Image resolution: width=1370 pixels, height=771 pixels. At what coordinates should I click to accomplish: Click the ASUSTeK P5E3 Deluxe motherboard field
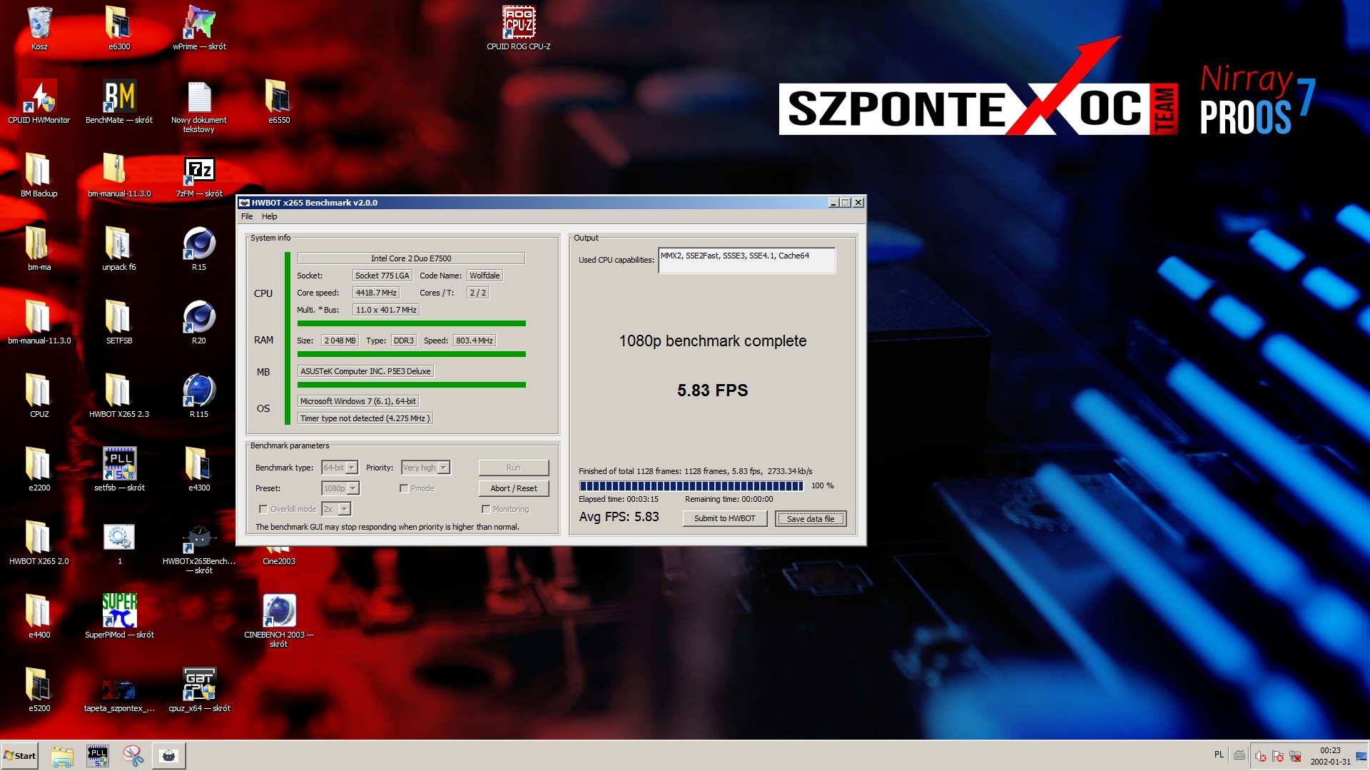[365, 371]
